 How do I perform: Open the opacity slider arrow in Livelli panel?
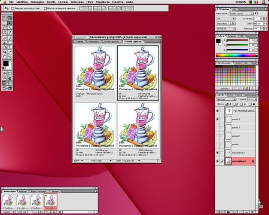(x=255, y=99)
